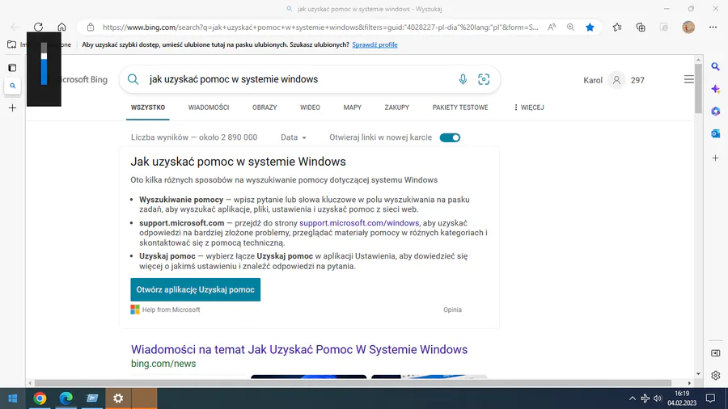Image resolution: width=728 pixels, height=409 pixels.
Task: Switch to the WIDEO tab
Action: pos(310,108)
